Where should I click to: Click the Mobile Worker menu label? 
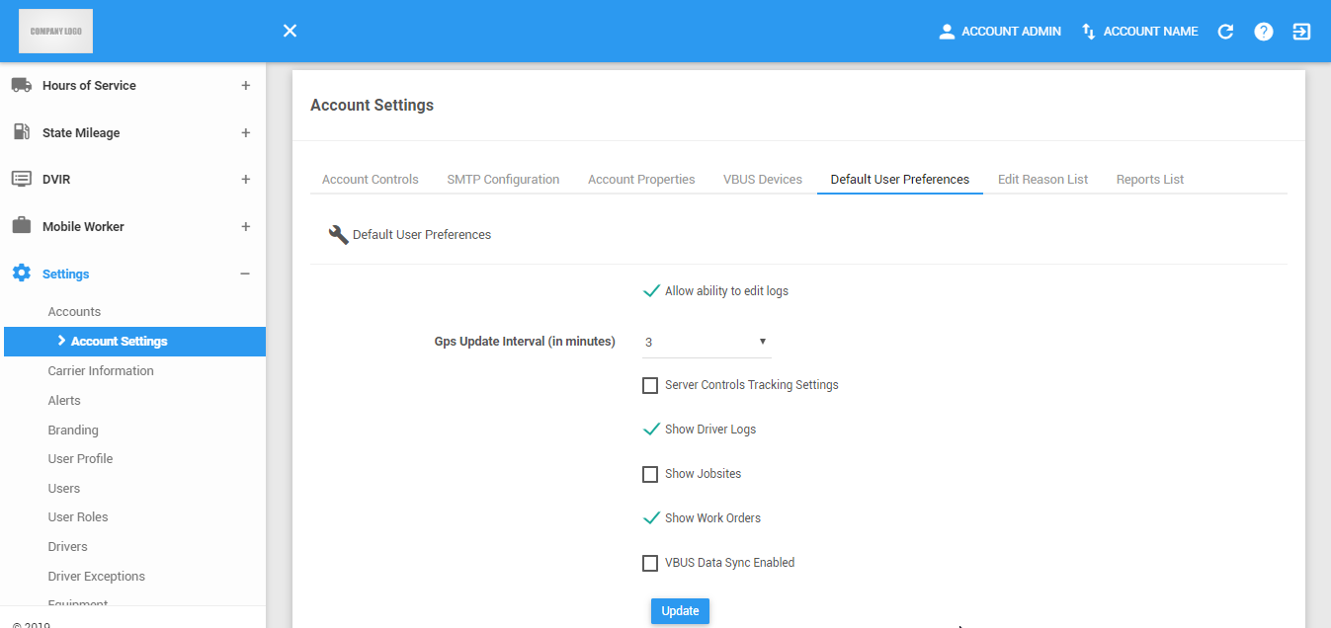(83, 227)
